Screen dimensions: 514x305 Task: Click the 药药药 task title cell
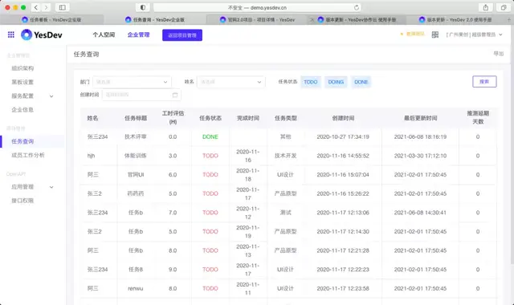[x=136, y=193]
